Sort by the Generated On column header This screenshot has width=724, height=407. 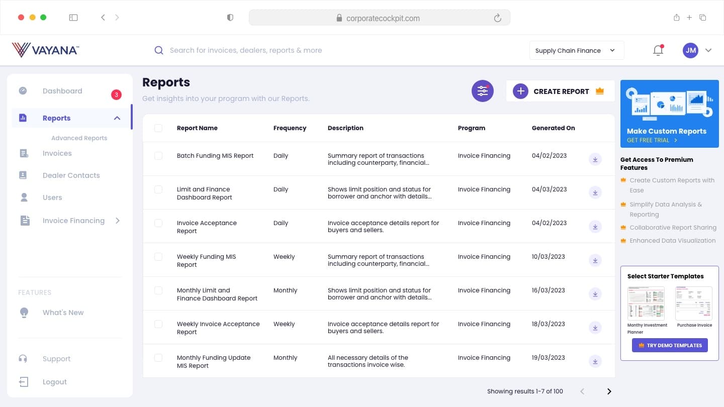coord(553,128)
